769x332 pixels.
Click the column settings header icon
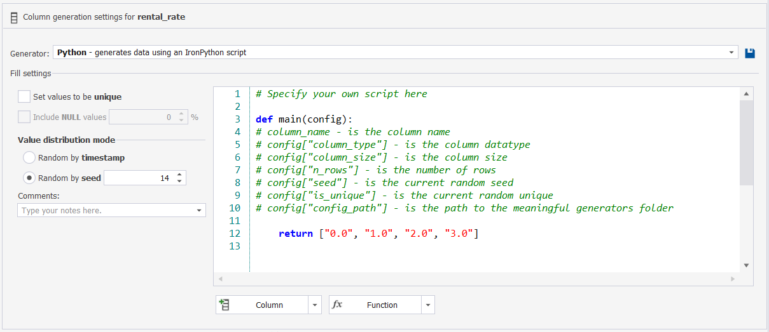point(14,18)
